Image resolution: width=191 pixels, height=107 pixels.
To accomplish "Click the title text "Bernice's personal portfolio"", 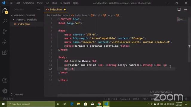I will coord(96,46).
